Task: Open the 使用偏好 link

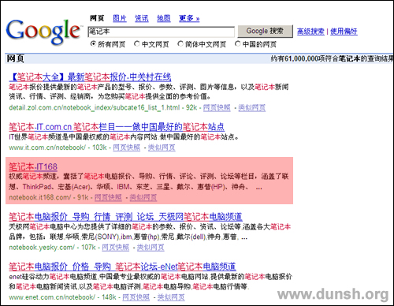Action: point(344,32)
